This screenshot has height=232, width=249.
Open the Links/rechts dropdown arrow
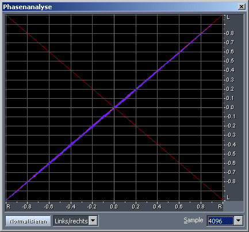point(93,221)
